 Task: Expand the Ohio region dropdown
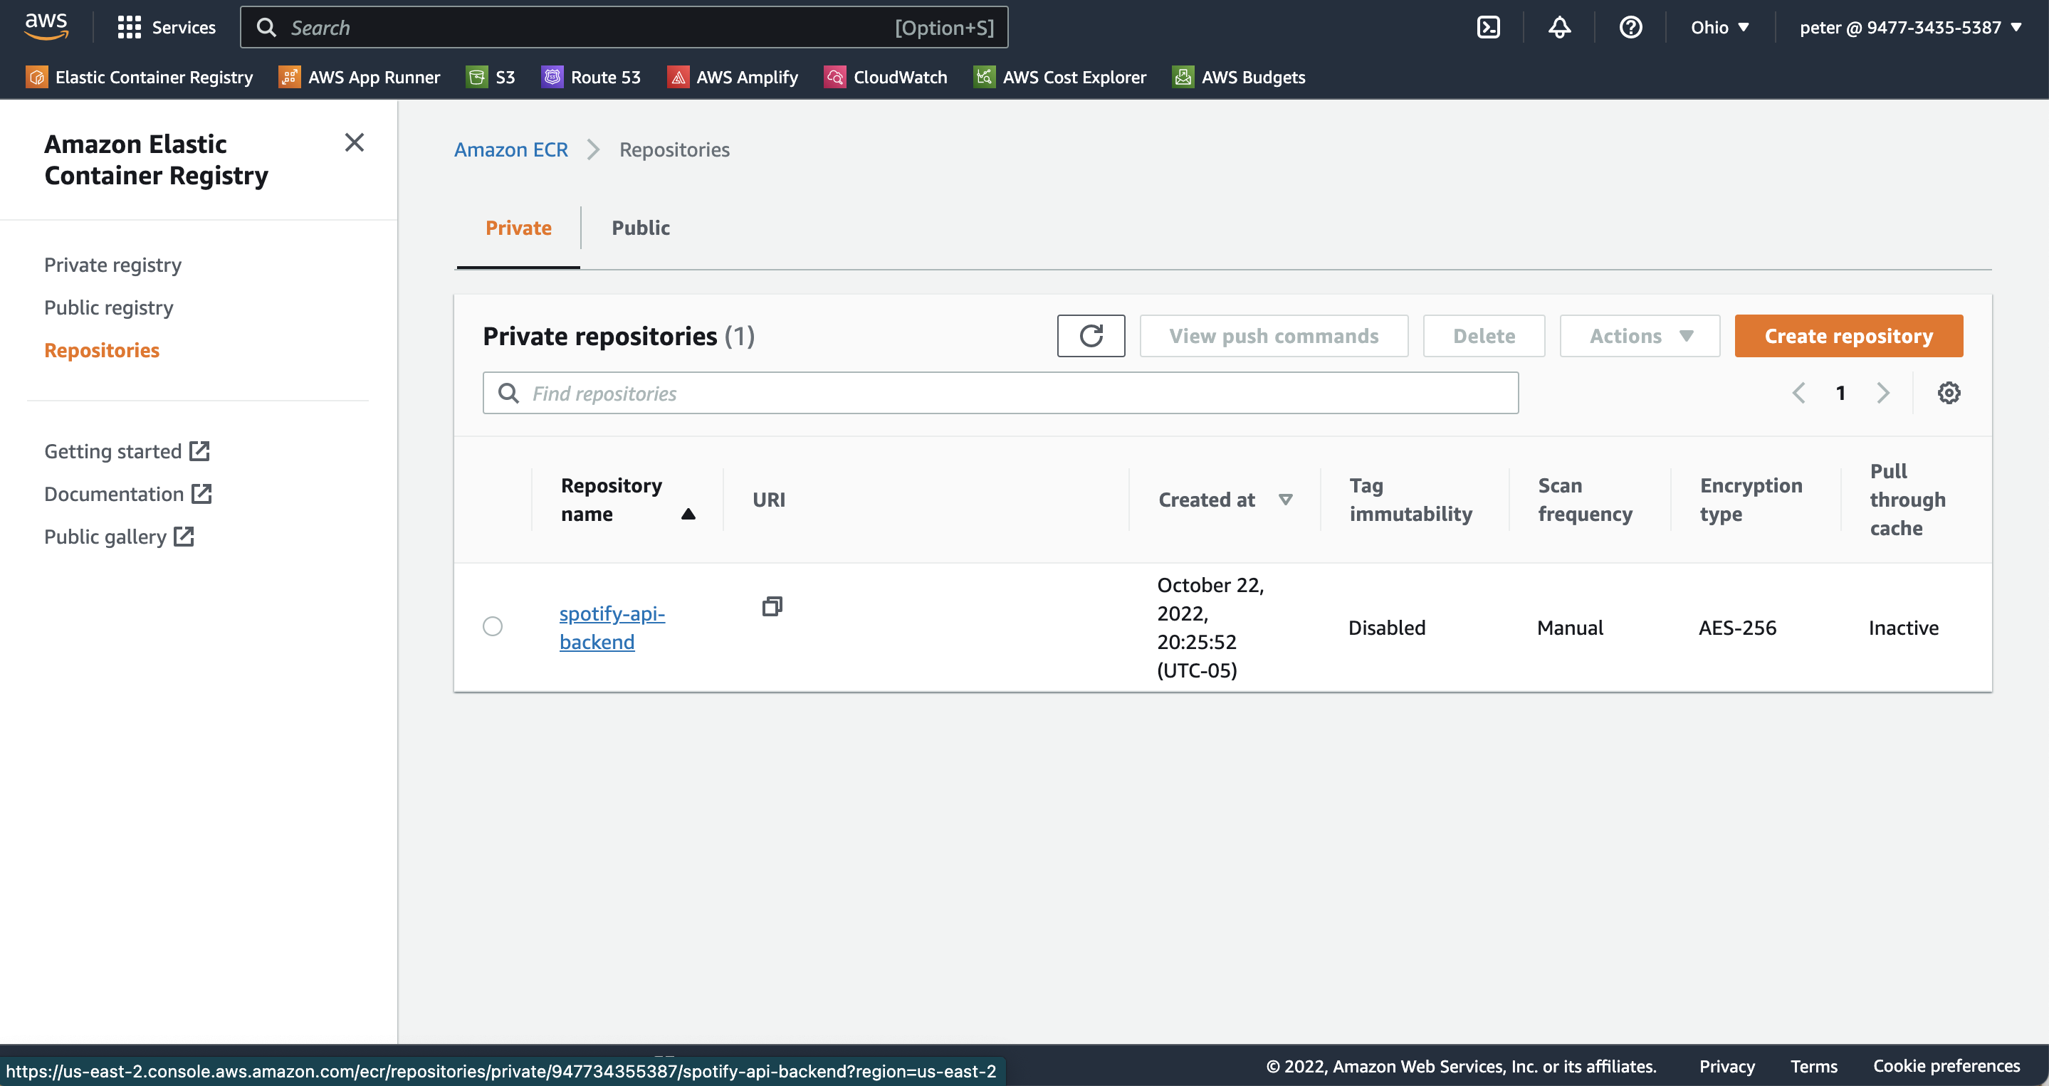tap(1719, 27)
